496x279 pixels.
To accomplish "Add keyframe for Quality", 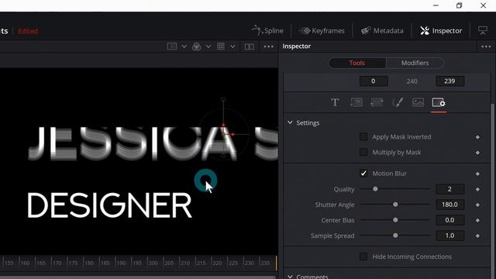I will pyautogui.click(x=477, y=189).
